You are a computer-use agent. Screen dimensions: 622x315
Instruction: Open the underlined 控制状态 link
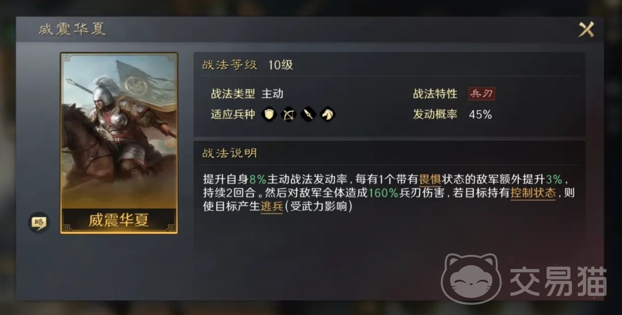tap(533, 193)
